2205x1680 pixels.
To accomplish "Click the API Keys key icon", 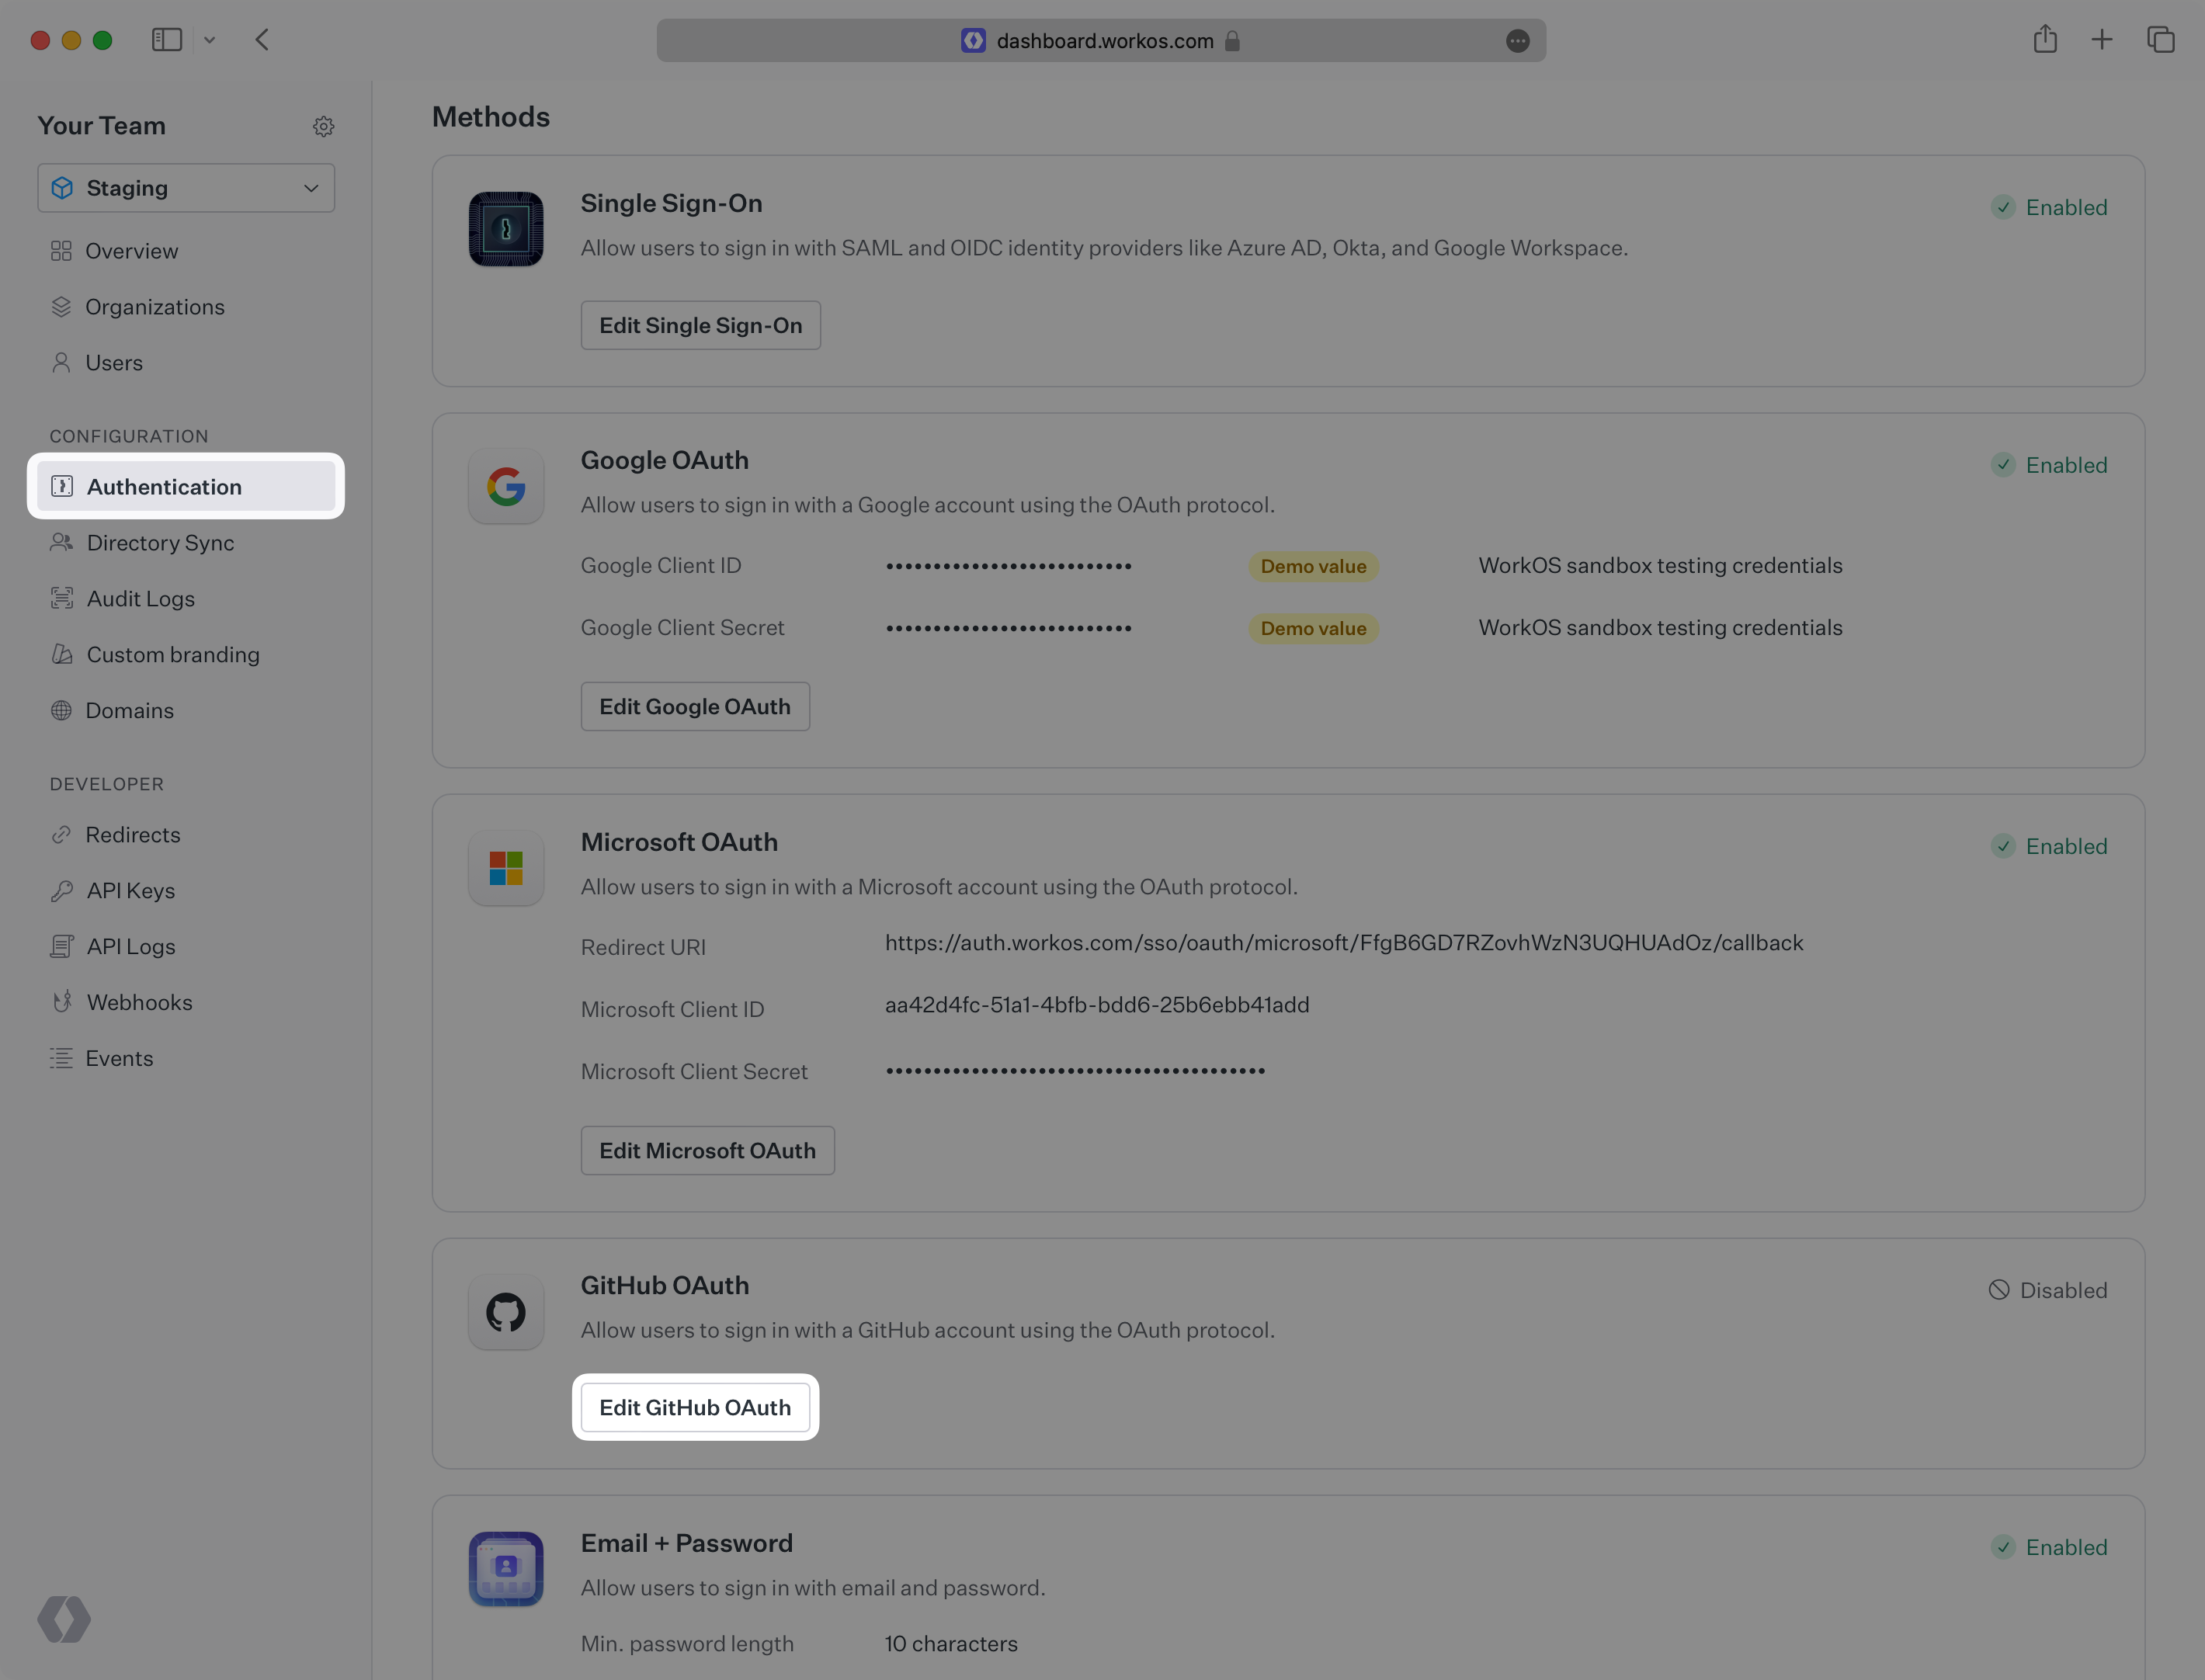I will click(x=62, y=890).
